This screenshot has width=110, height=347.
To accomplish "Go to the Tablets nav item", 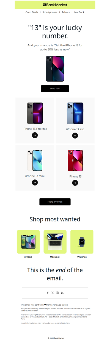I will [66, 12].
